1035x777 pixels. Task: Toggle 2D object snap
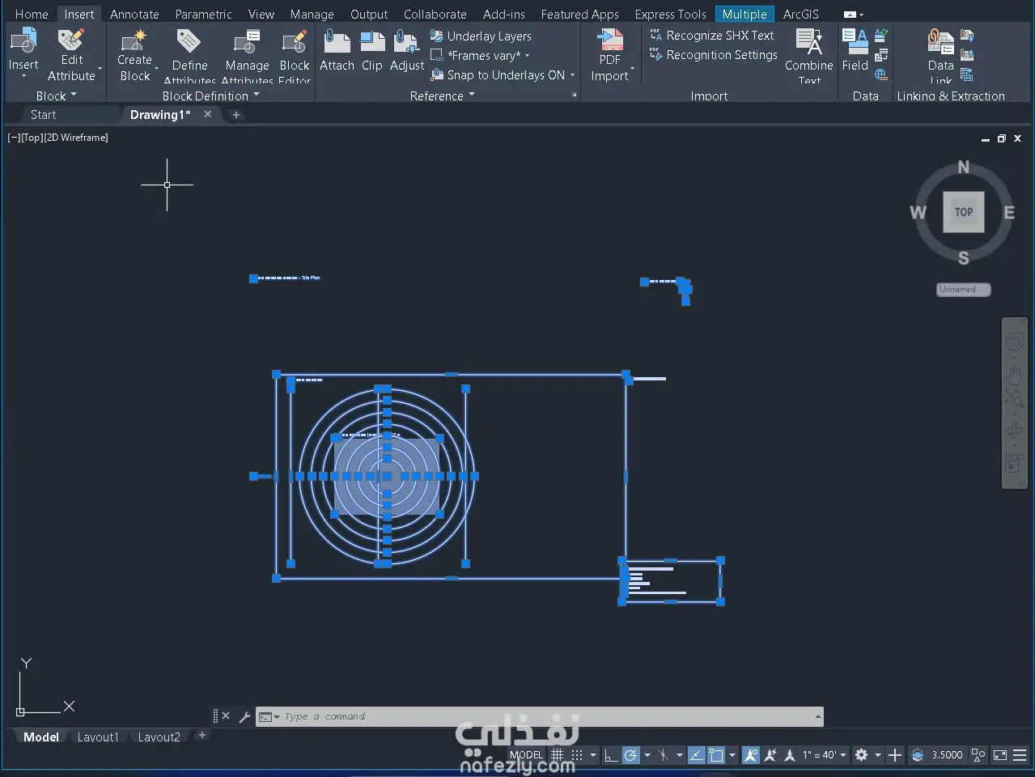(x=716, y=755)
